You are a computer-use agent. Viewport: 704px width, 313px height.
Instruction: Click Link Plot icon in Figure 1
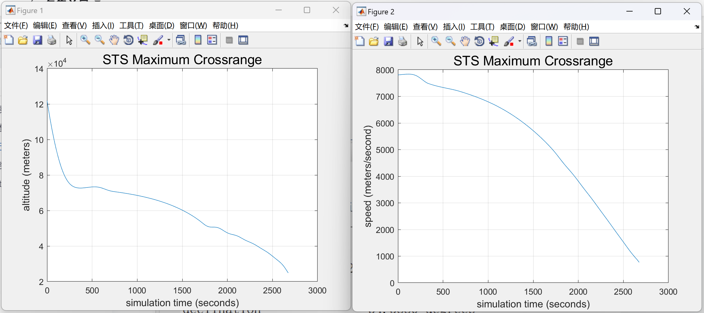[x=181, y=40]
